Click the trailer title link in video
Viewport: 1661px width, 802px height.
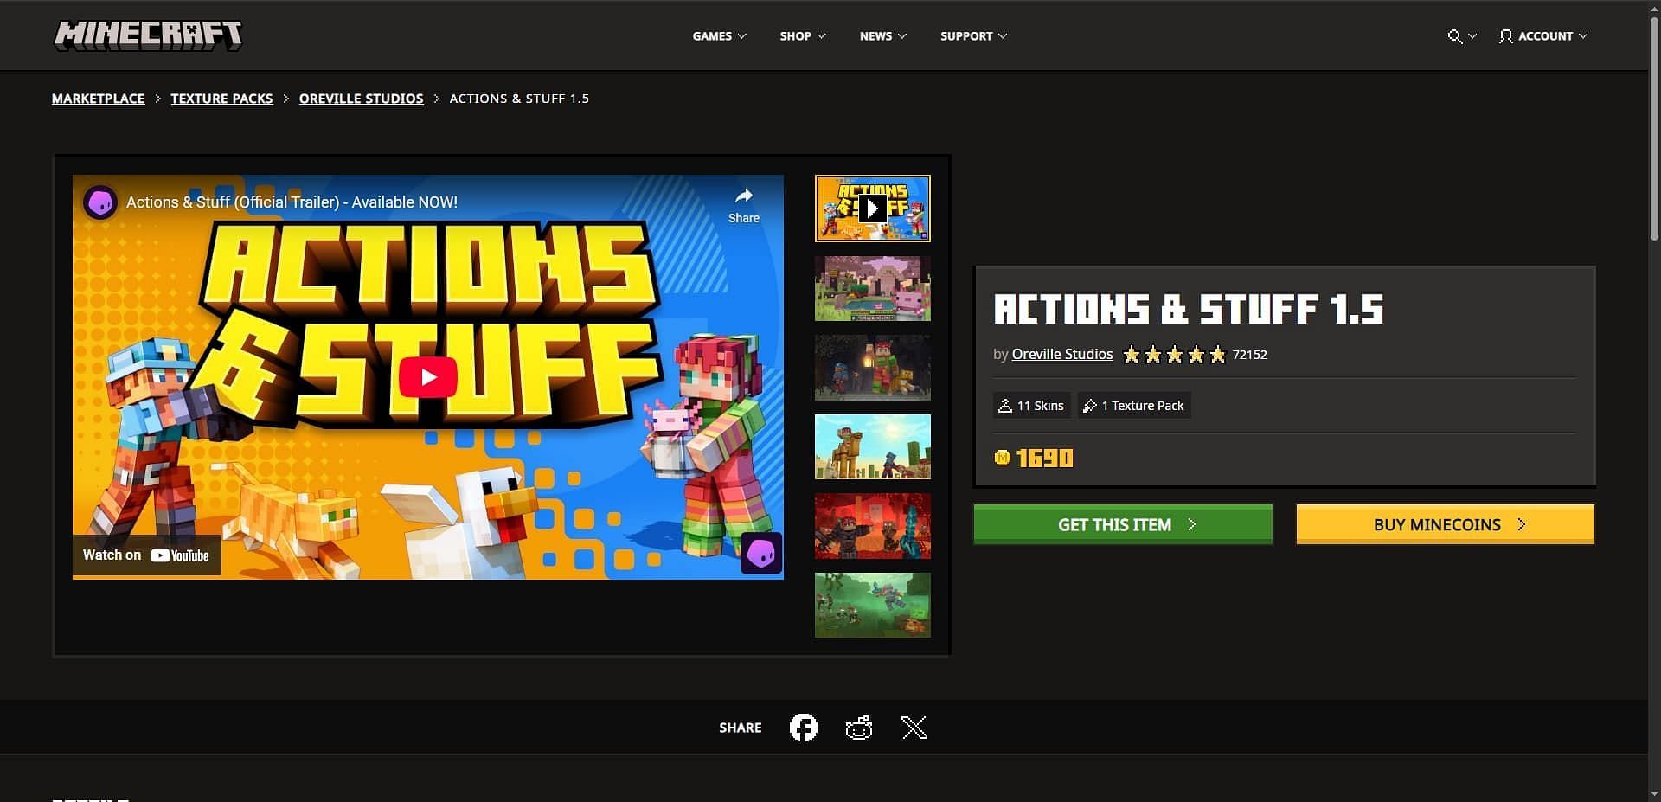click(x=292, y=202)
